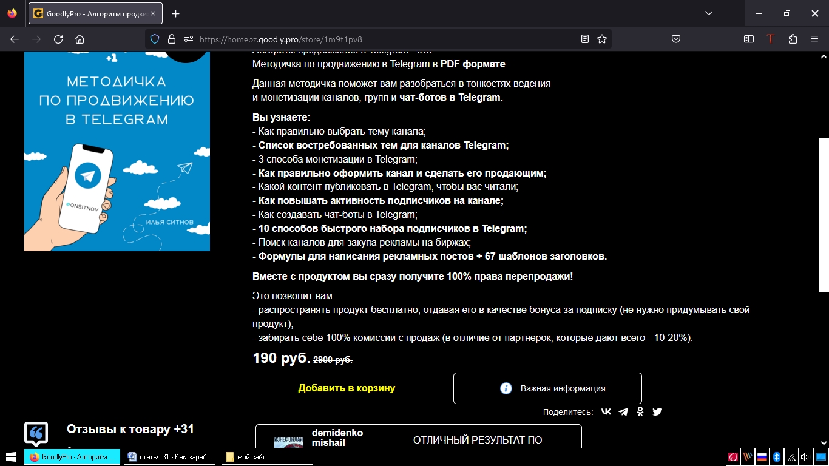Open the red antivirus tray icon
The image size is (829, 466).
tap(733, 457)
